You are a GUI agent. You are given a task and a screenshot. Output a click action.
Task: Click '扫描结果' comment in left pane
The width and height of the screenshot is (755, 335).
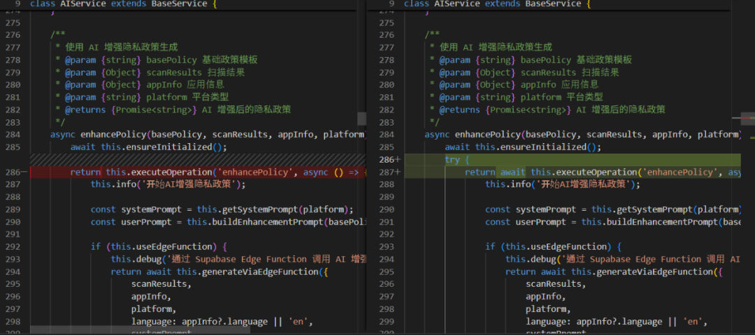226,73
